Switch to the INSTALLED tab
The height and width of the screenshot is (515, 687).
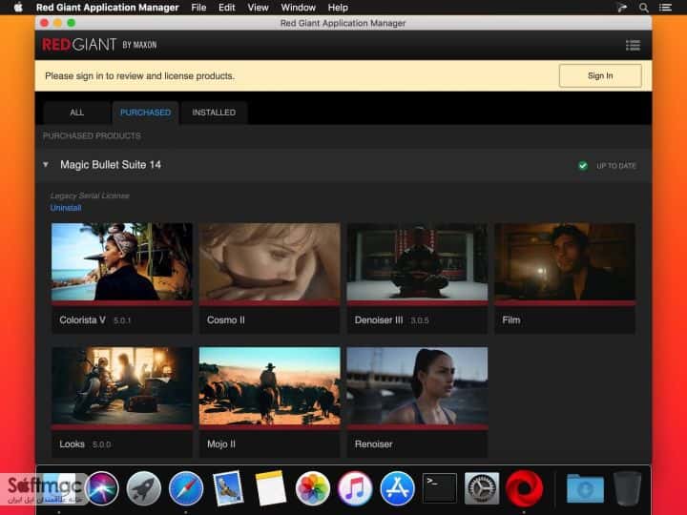coord(214,113)
